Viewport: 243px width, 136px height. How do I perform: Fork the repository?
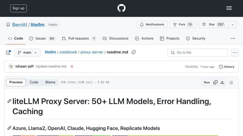pyautogui.click(x=183, y=24)
